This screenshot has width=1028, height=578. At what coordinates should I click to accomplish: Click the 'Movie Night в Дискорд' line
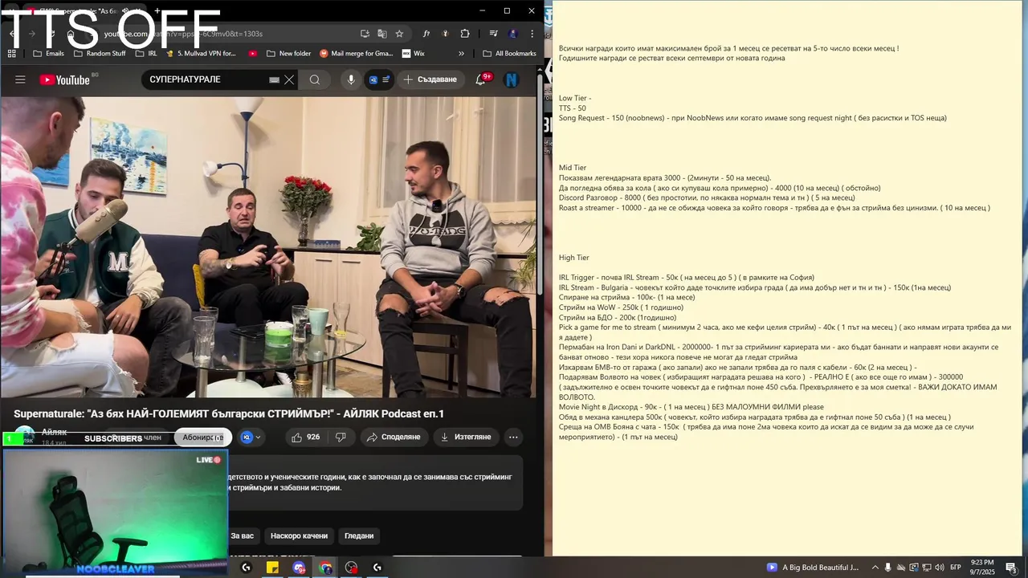pos(691,407)
